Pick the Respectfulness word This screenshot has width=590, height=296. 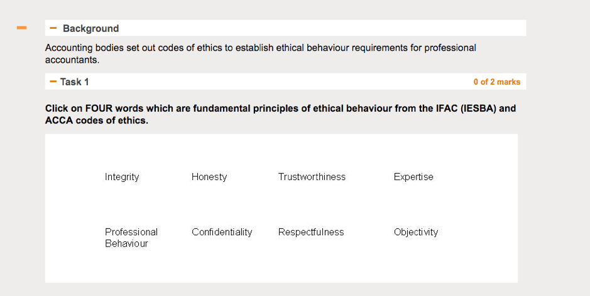coord(311,232)
